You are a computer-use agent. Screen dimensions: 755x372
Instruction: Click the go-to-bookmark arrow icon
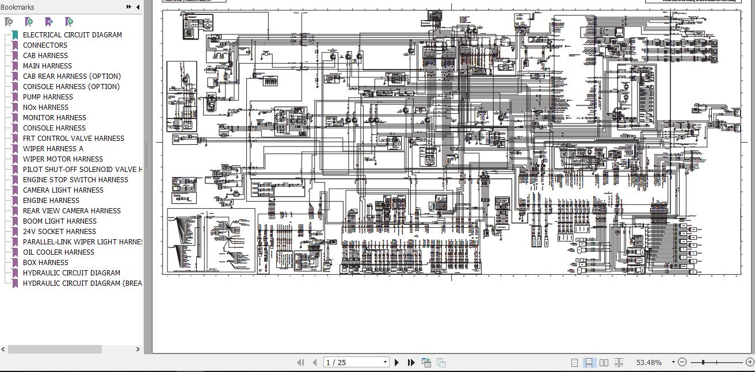pyautogui.click(x=48, y=22)
